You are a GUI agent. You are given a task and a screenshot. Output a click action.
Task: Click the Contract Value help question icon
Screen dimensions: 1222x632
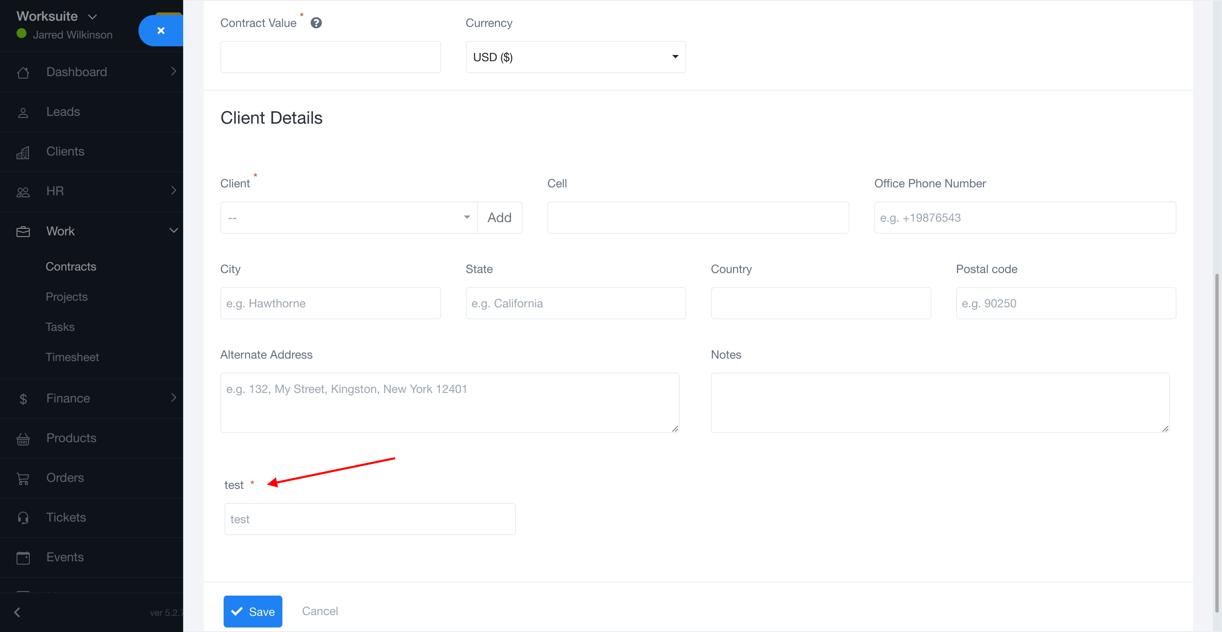[x=316, y=23]
